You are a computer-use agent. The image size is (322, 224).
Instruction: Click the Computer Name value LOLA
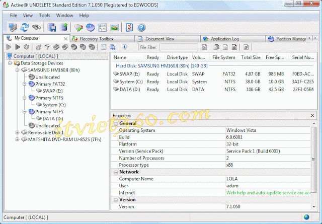(232, 179)
